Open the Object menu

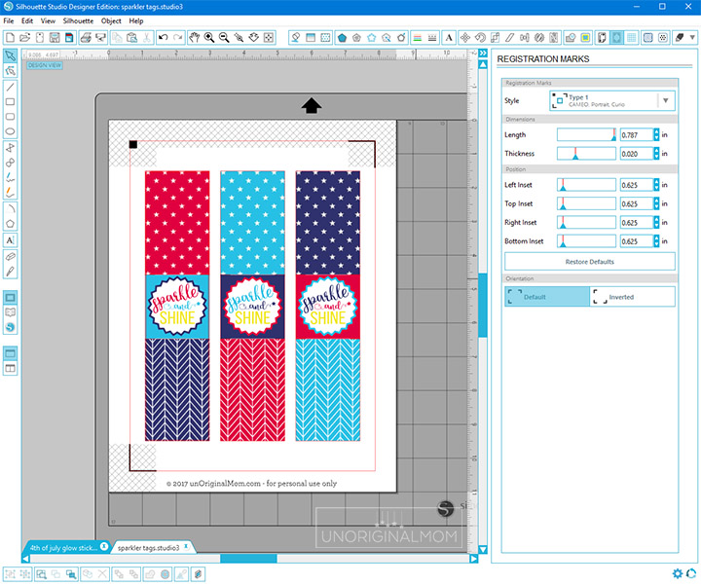[111, 21]
